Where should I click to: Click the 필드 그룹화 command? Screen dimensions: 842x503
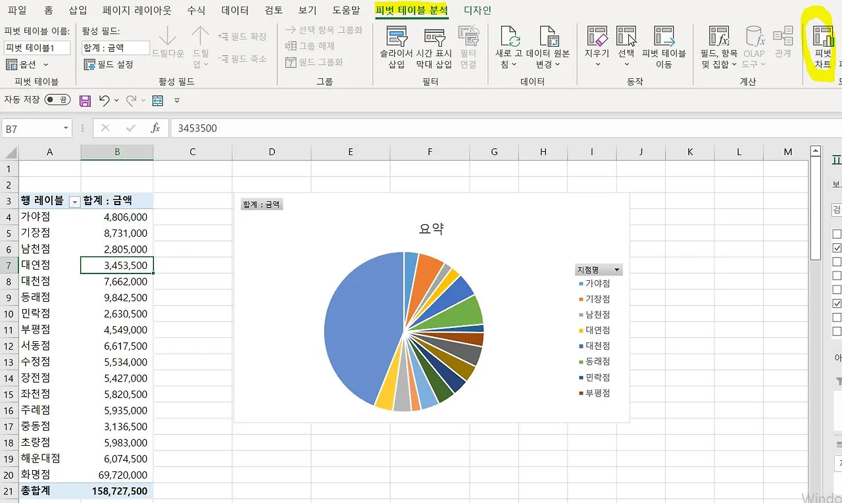point(314,62)
